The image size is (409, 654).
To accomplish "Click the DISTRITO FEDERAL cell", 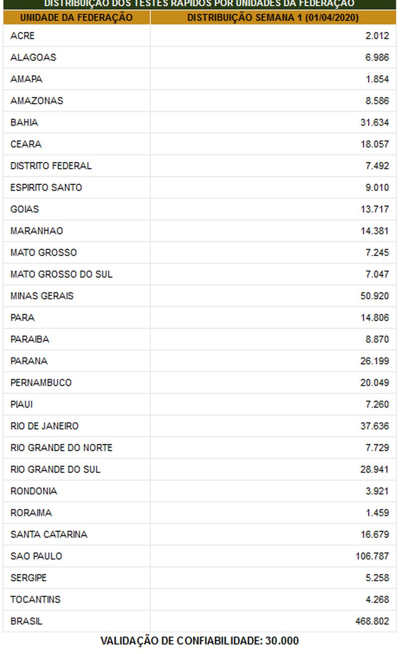I will point(51,166).
